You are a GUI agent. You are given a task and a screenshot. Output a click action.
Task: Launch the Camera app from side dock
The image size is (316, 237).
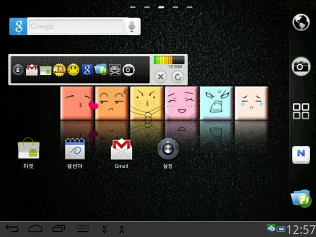(x=301, y=66)
